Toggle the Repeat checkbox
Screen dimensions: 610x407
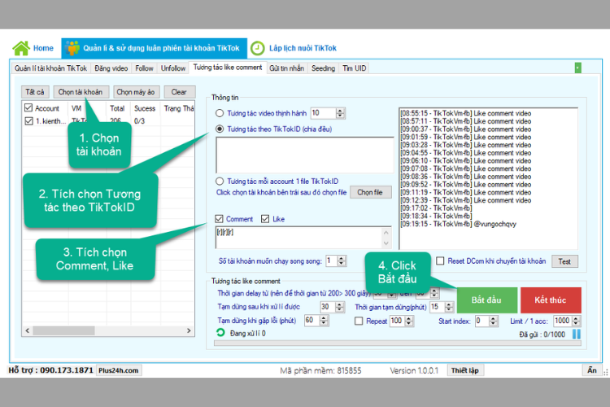(x=359, y=321)
